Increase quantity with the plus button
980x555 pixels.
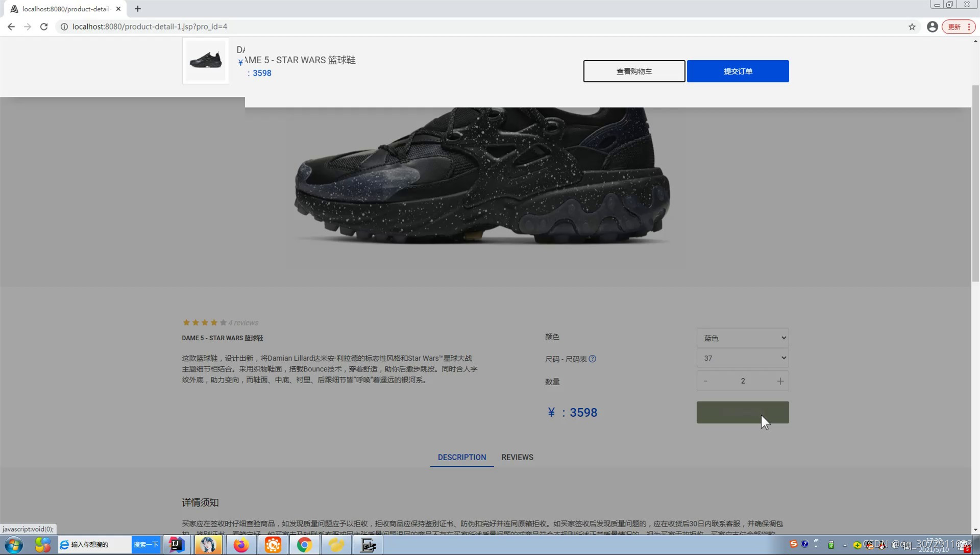click(780, 381)
